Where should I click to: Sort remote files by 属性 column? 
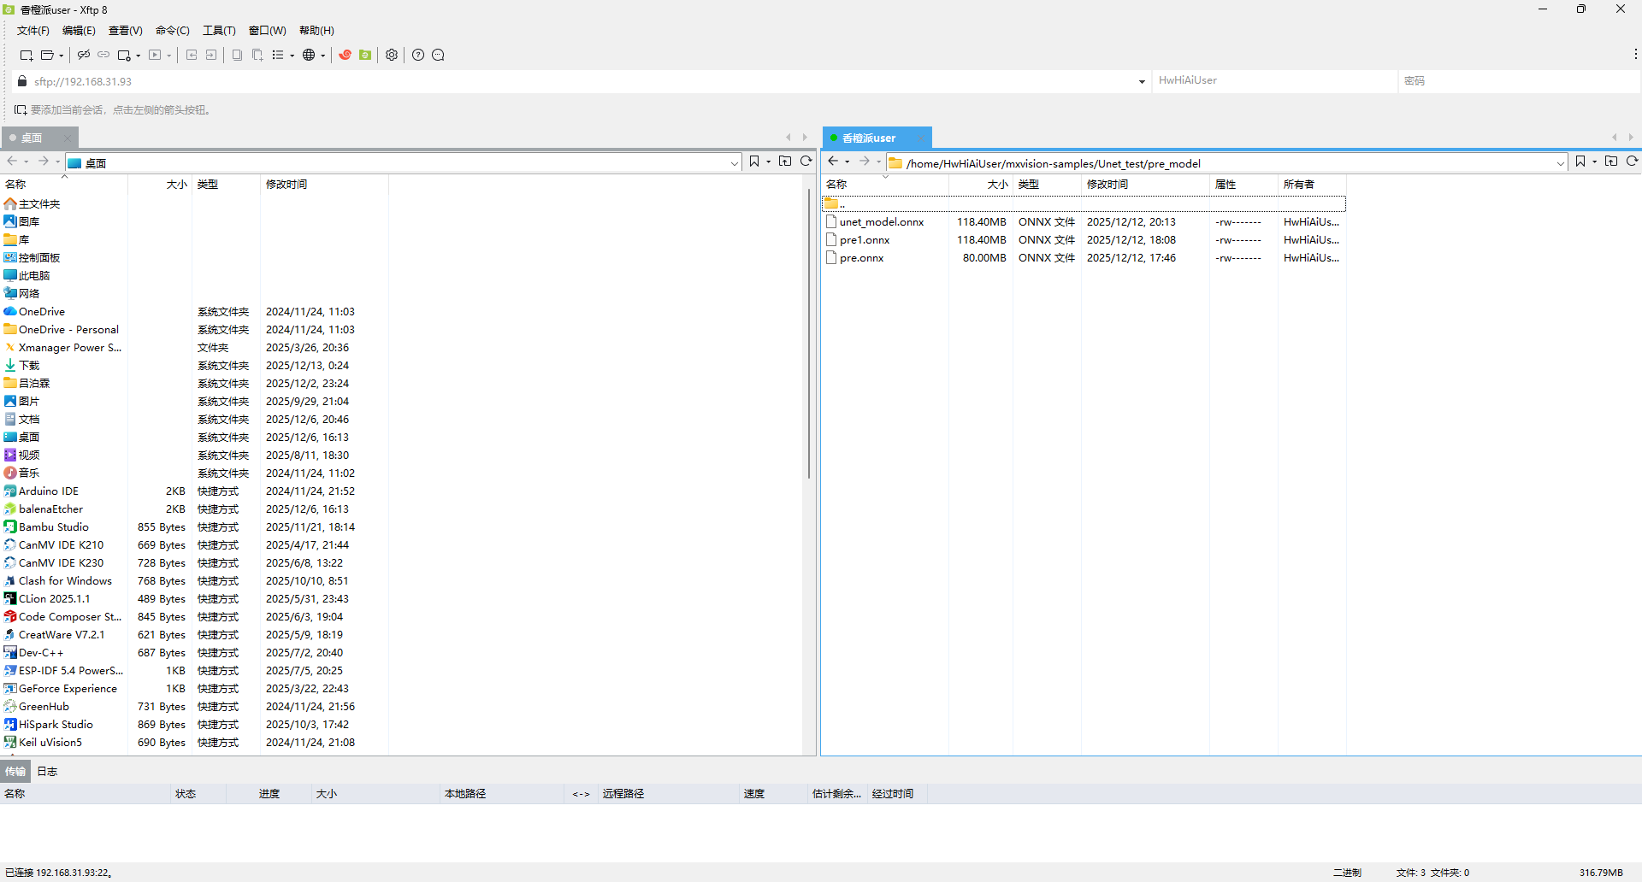tap(1243, 184)
